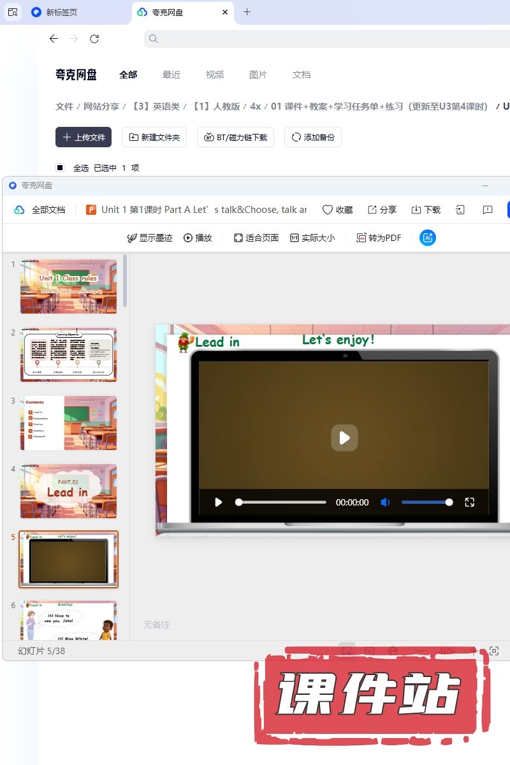The image size is (510, 765).
Task: Switch to the 图片 tab
Action: pos(258,75)
